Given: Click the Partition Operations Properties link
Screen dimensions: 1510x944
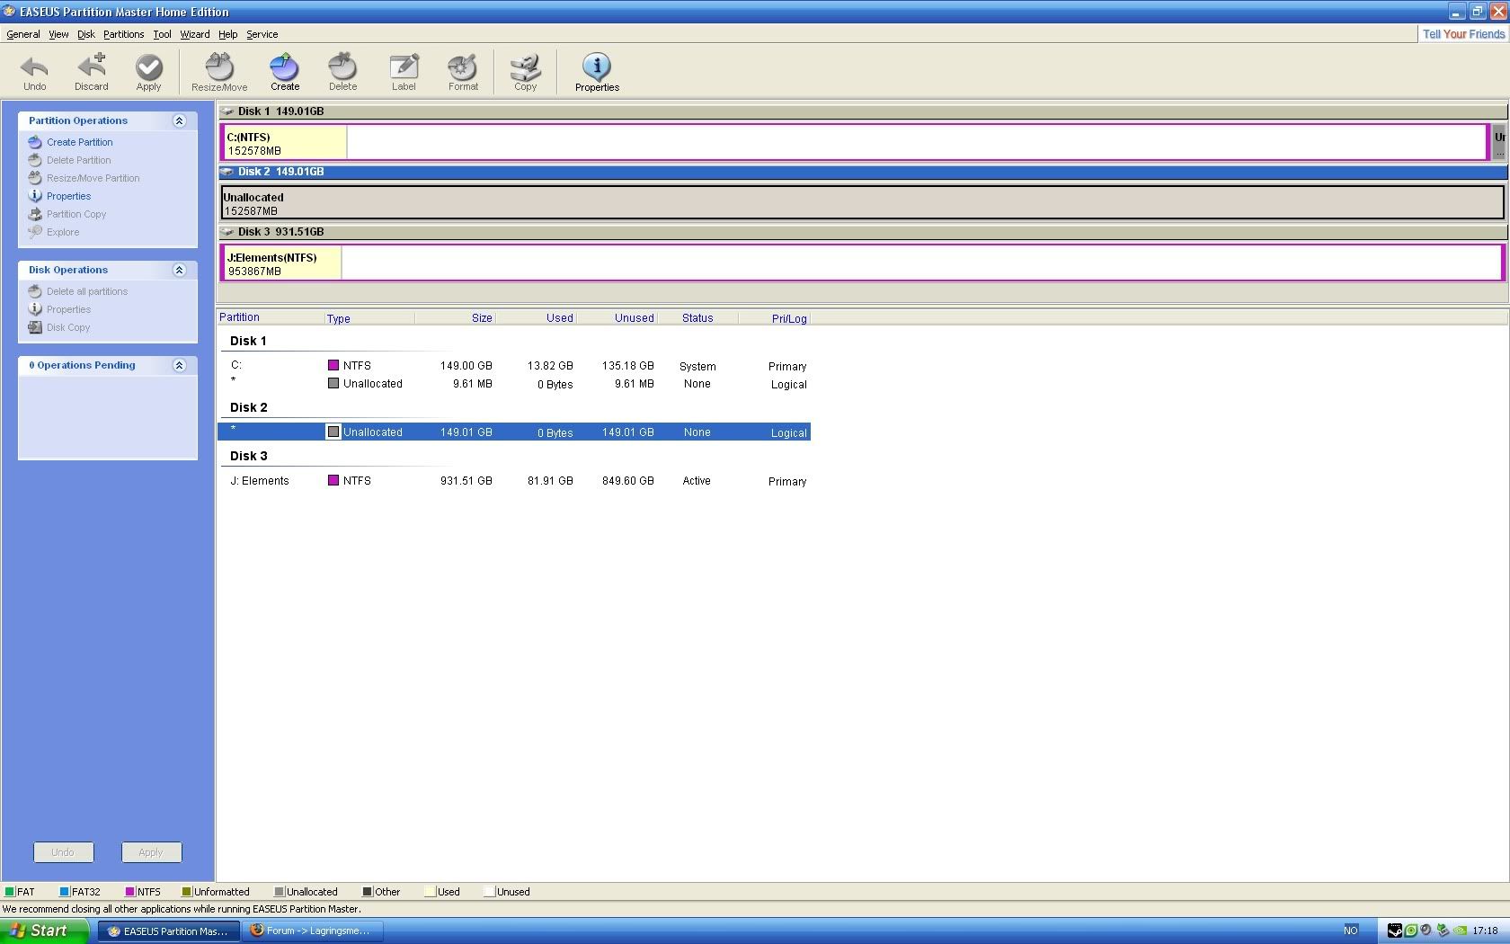Looking at the screenshot, I should tap(69, 196).
